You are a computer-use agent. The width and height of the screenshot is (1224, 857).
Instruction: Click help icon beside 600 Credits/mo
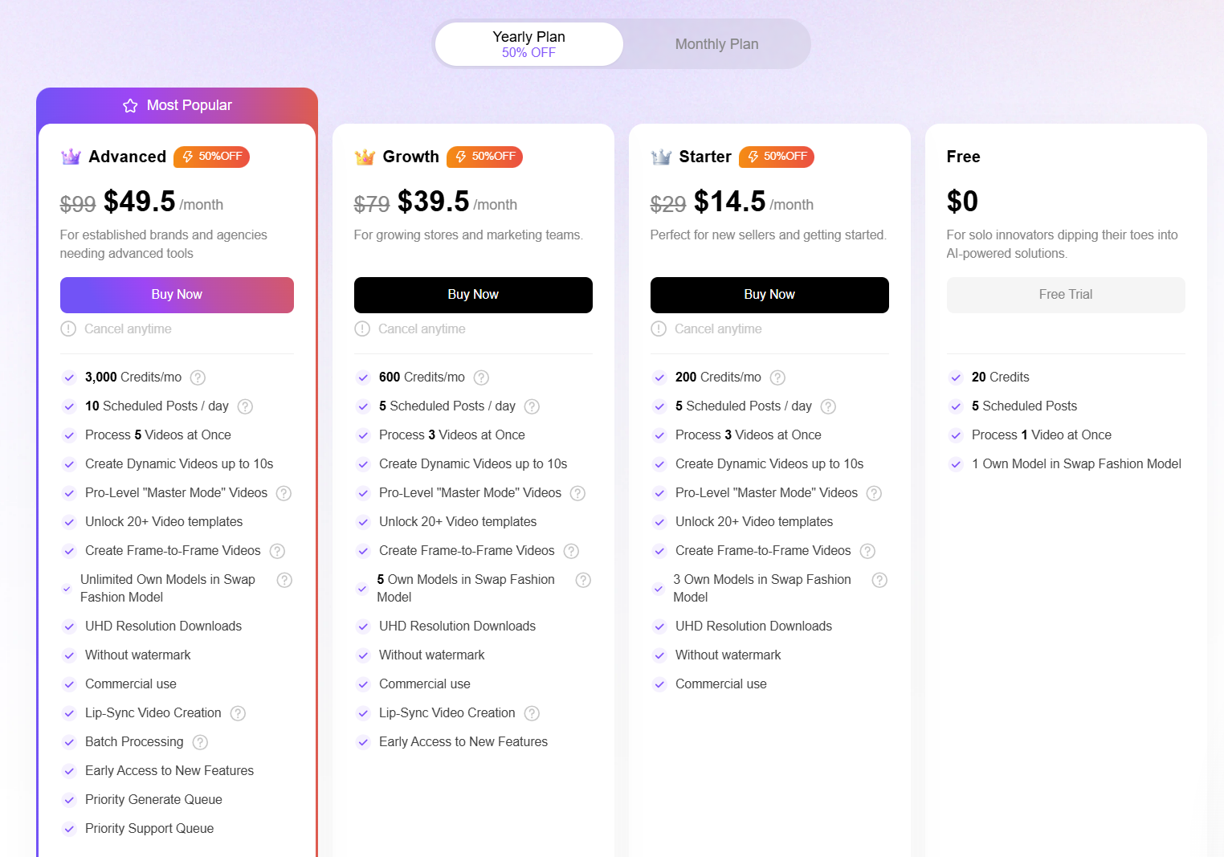(x=481, y=377)
